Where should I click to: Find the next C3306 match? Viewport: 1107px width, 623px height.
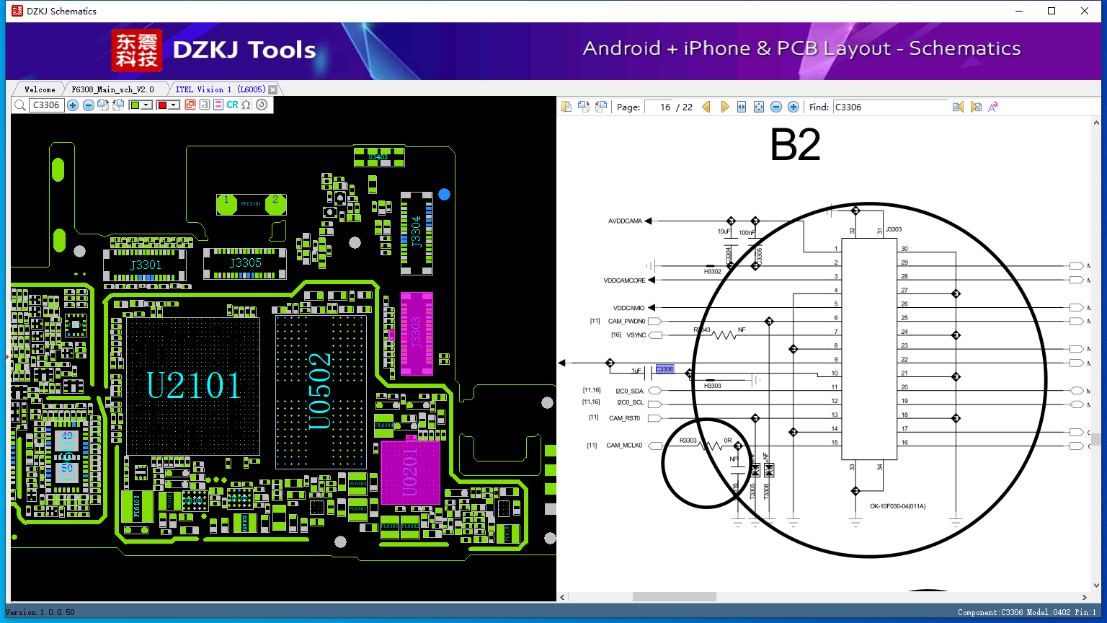click(x=976, y=107)
